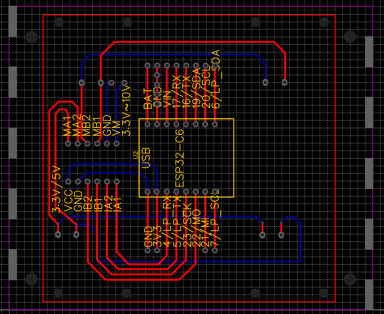This screenshot has width=384, height=314.
Task: Select the GND pad beside the VM pad
Action: click(x=107, y=144)
